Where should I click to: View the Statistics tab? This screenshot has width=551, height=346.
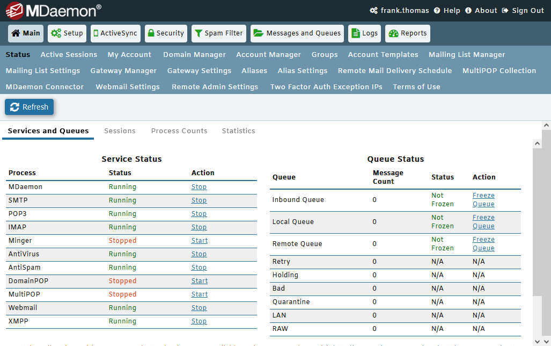[x=238, y=131]
